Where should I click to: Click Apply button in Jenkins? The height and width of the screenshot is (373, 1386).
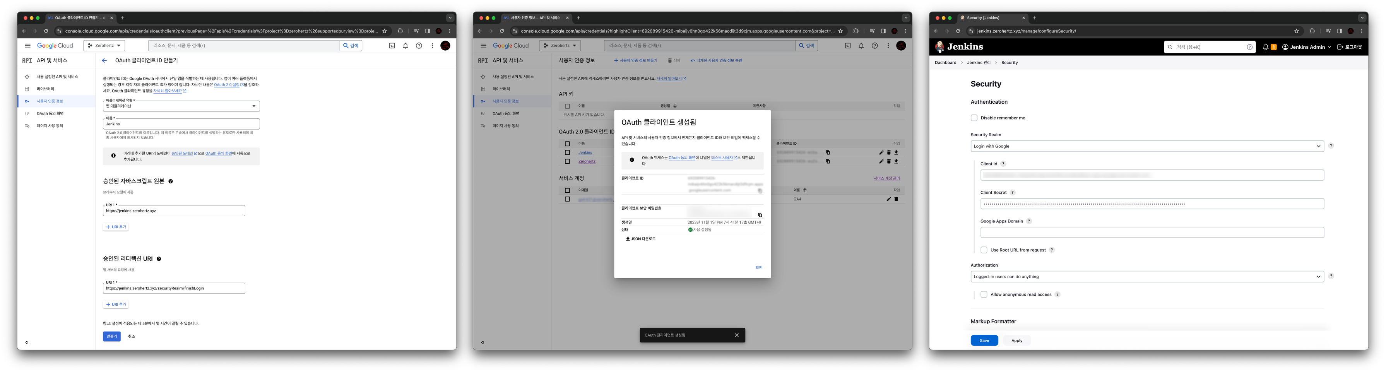point(1016,341)
